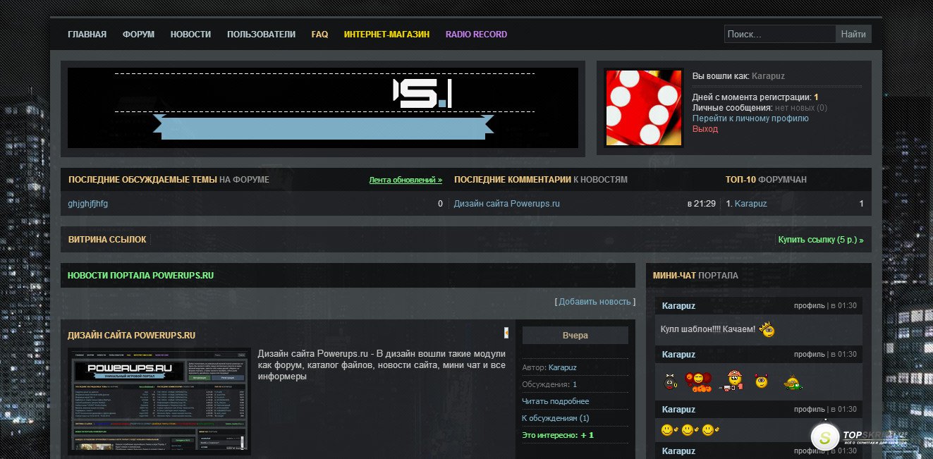Open the Интернет-магазин menu link

click(x=386, y=34)
